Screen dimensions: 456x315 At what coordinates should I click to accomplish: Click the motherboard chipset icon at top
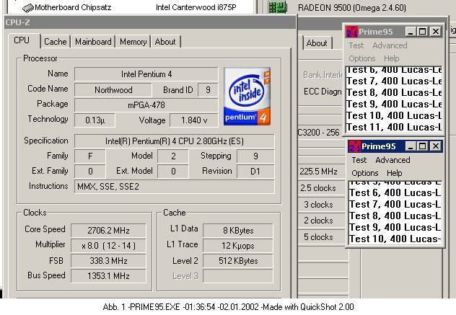(28, 8)
